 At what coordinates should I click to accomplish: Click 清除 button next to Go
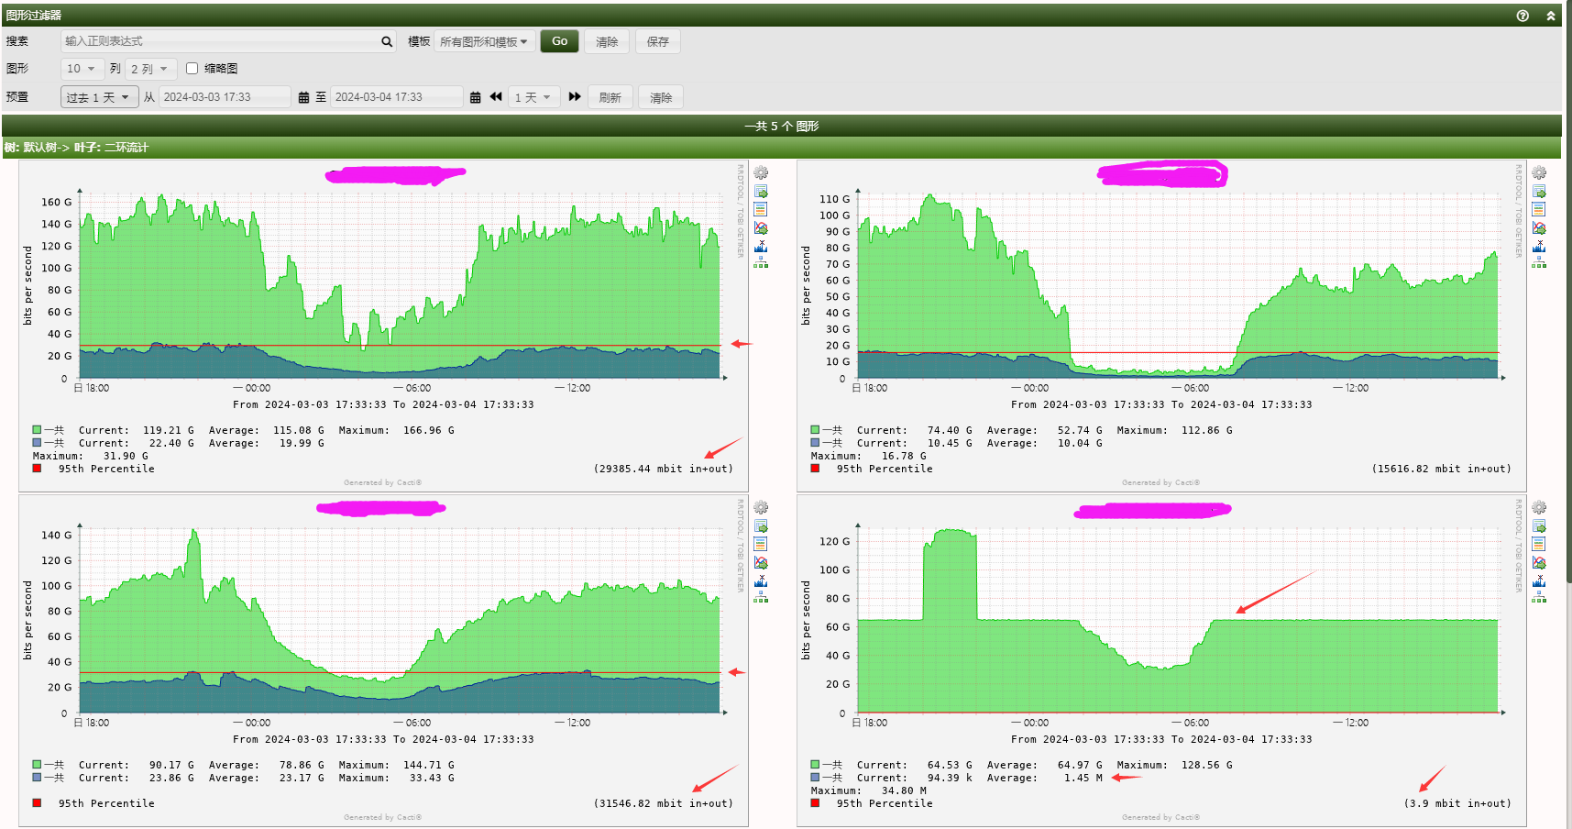click(x=607, y=41)
